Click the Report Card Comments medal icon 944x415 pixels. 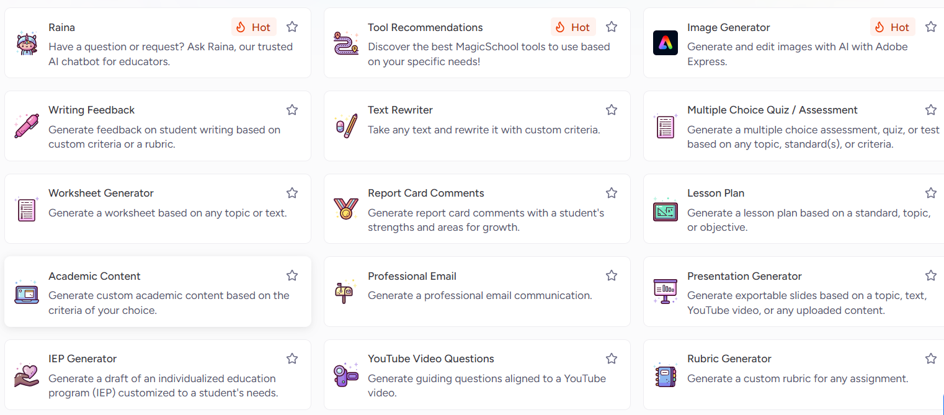point(345,208)
